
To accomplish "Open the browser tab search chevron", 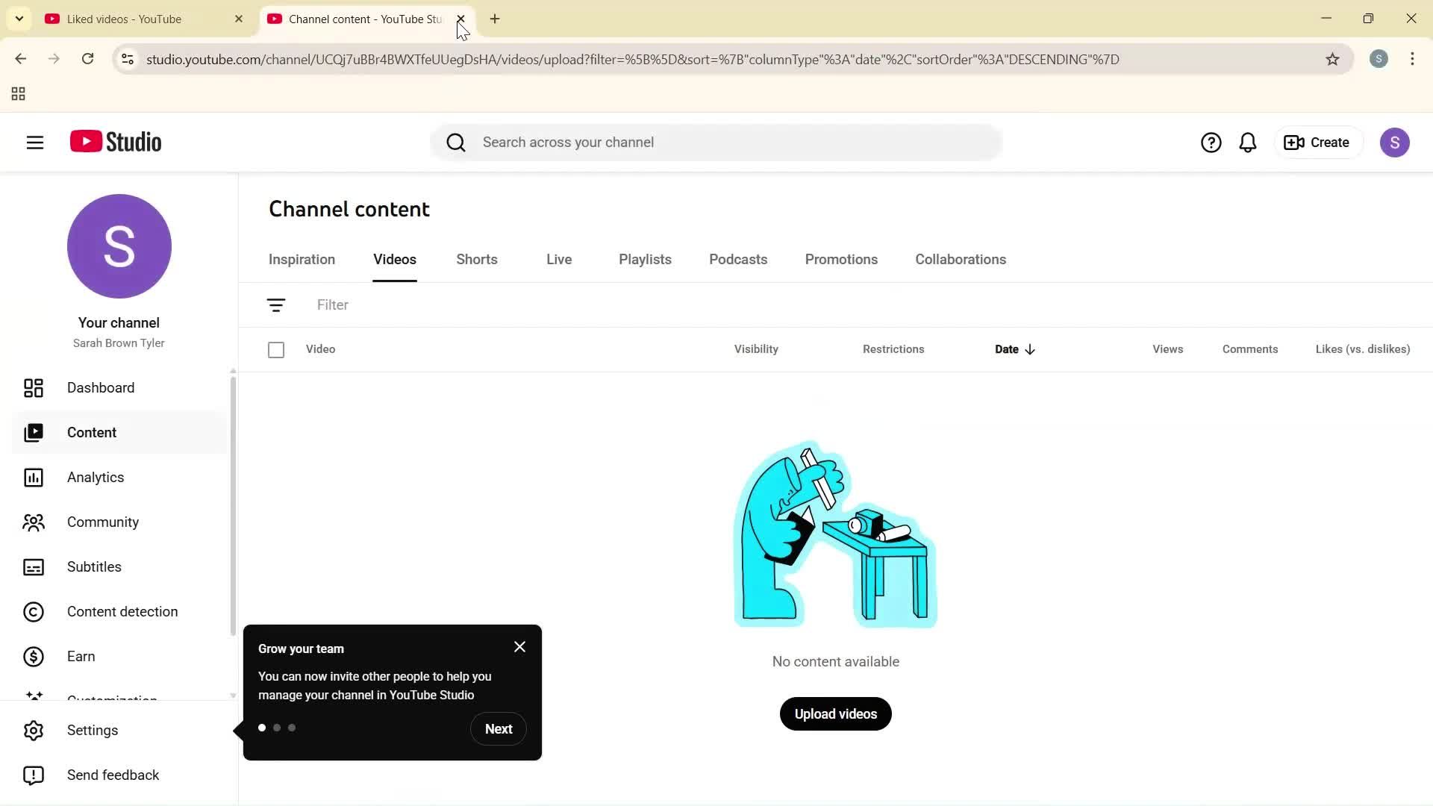I will (x=19, y=19).
